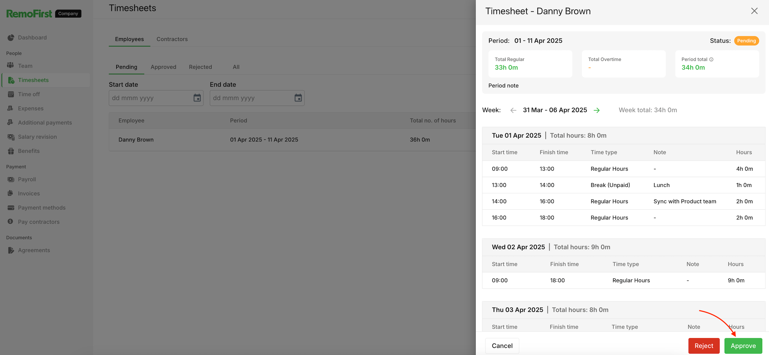Open Salary revision link
This screenshot has height=355, width=769.
37,137
